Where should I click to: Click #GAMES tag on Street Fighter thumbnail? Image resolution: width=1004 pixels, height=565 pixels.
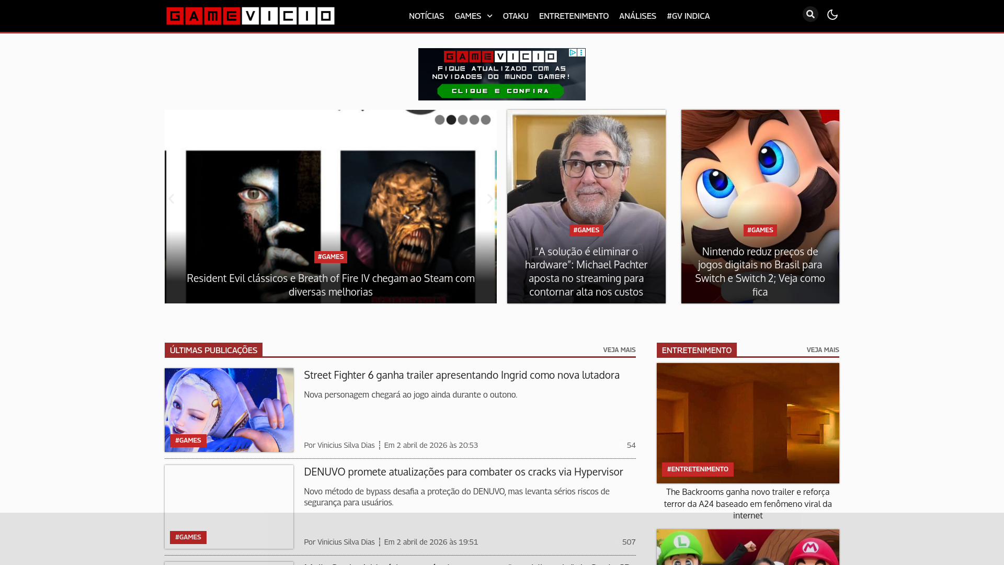[188, 440]
